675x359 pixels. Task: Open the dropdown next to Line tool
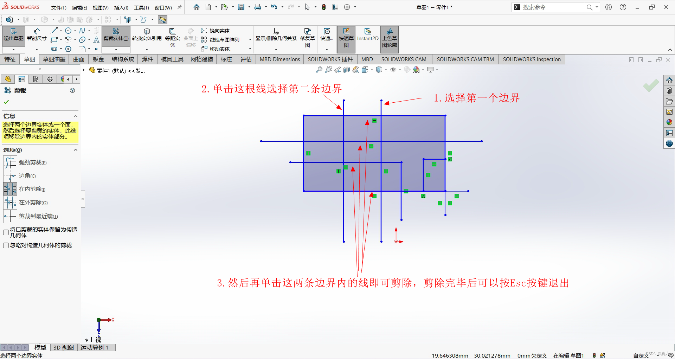pos(61,31)
